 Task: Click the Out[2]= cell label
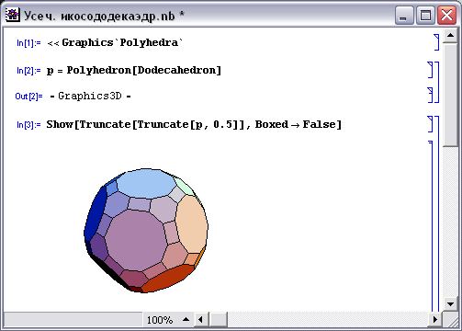pyautogui.click(x=28, y=97)
